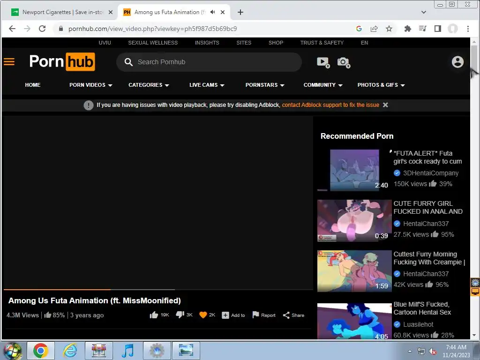This screenshot has width=480, height=360.
Task: Expand the tab search chevron
Action: pyautogui.click(x=424, y=12)
